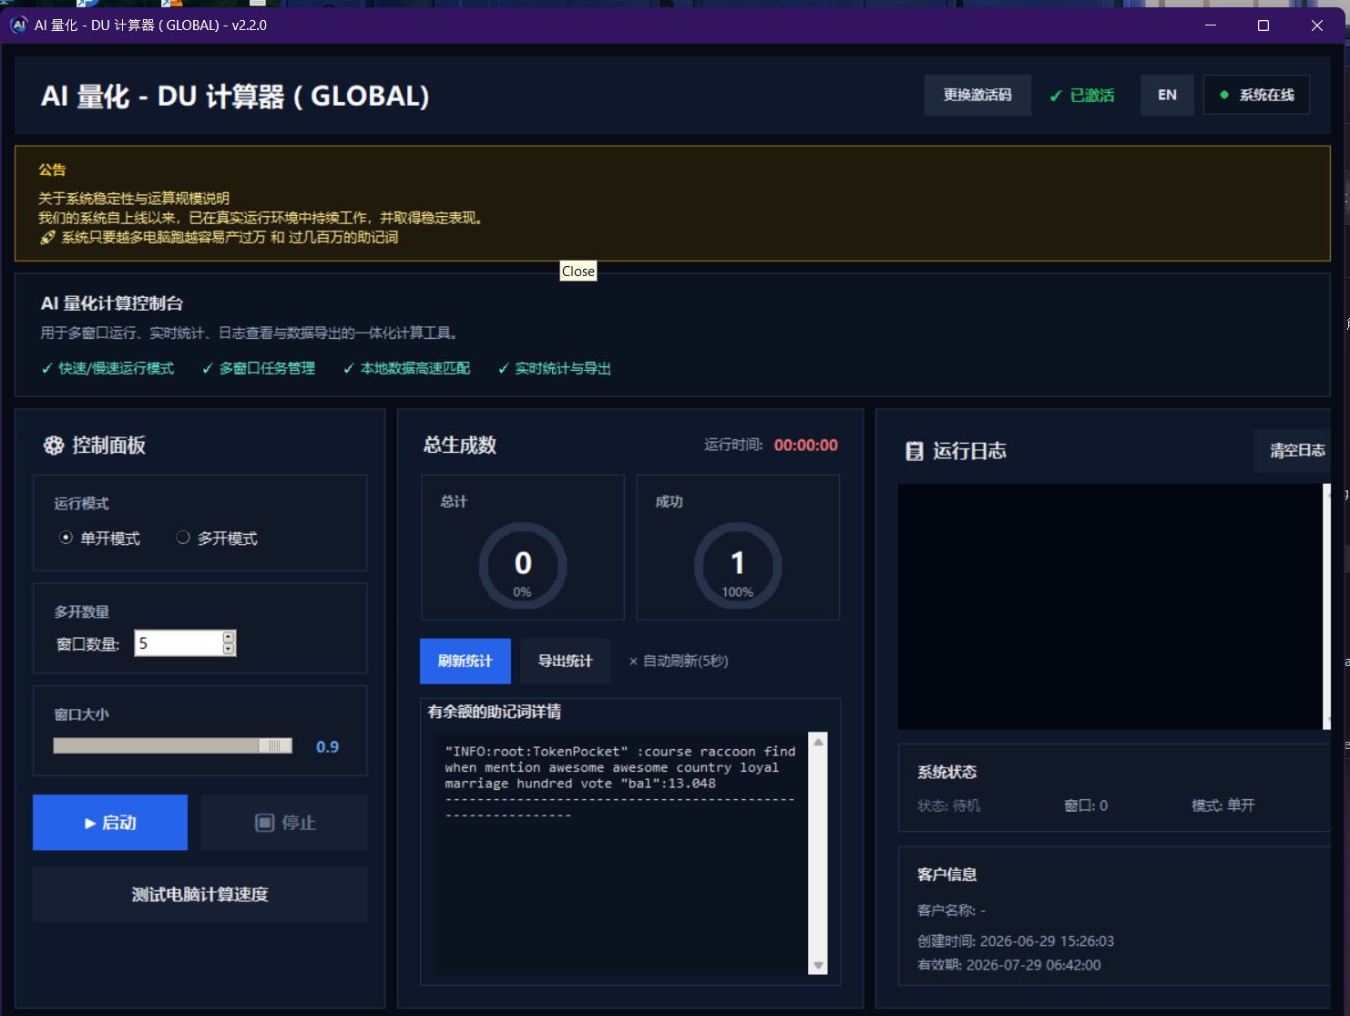Minimize the application window
Screen dimensions: 1350x1016
[x=1211, y=25]
